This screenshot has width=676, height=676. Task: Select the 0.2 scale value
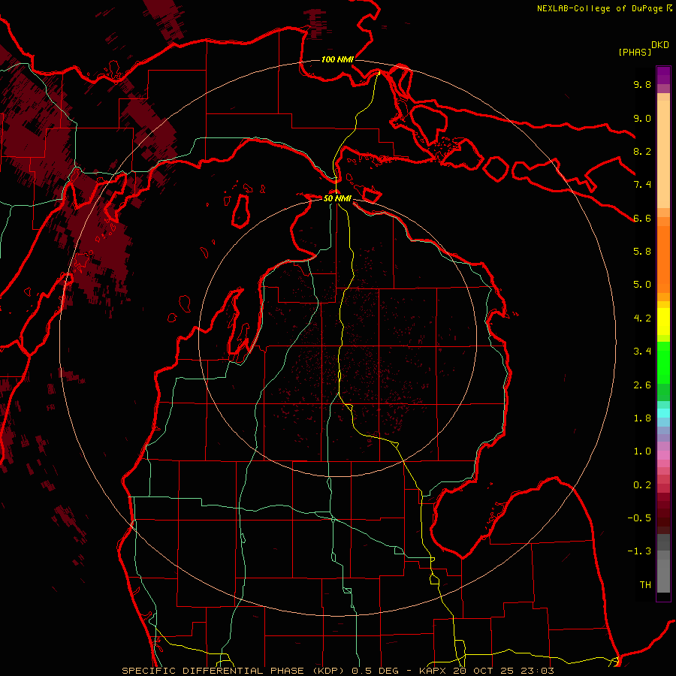tap(642, 485)
